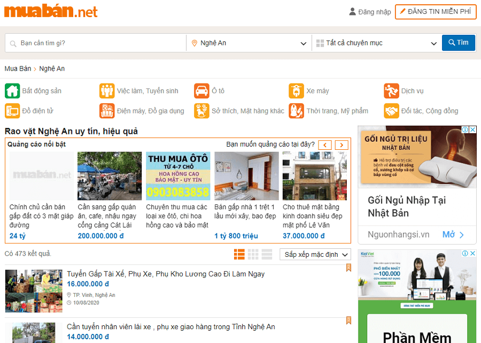Screen dimensions: 481x343
Task: Open the Dịch vụ category link
Action: click(x=413, y=91)
